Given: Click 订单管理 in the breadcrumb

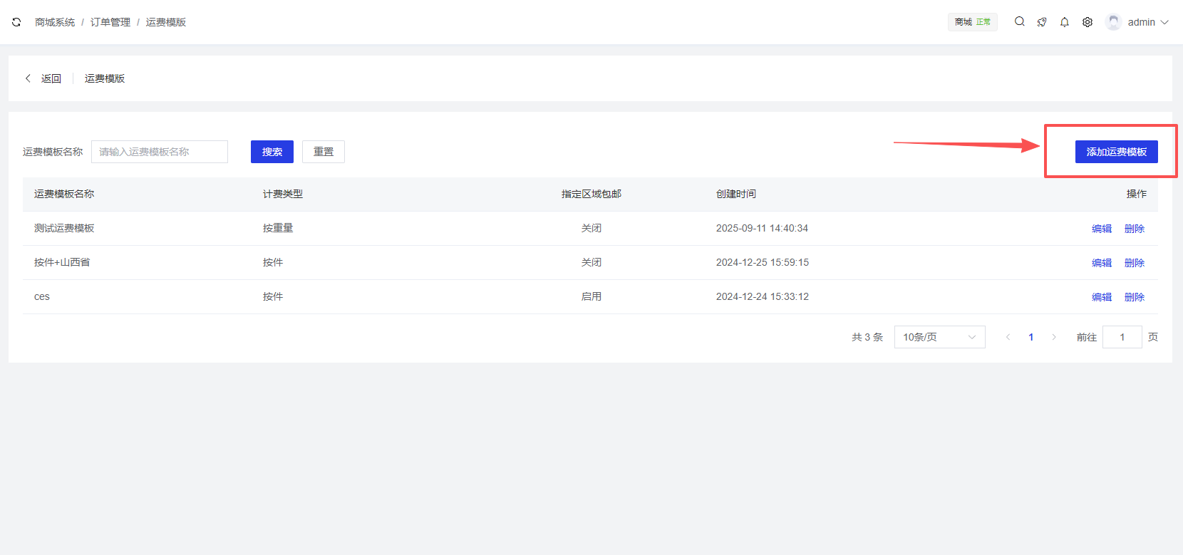Looking at the screenshot, I should (110, 22).
